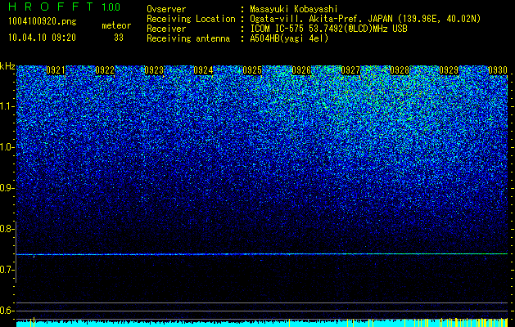Click the 1.0 frequency axis label
This screenshot has height=327, width=515.
tap(7, 147)
